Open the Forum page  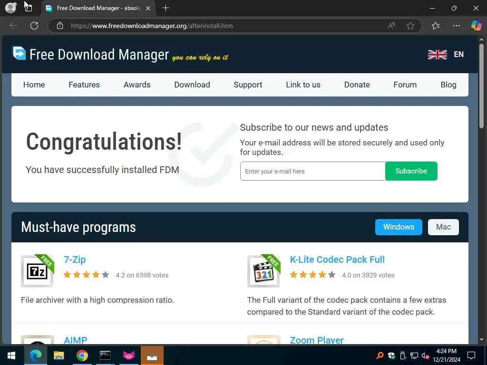[405, 85]
